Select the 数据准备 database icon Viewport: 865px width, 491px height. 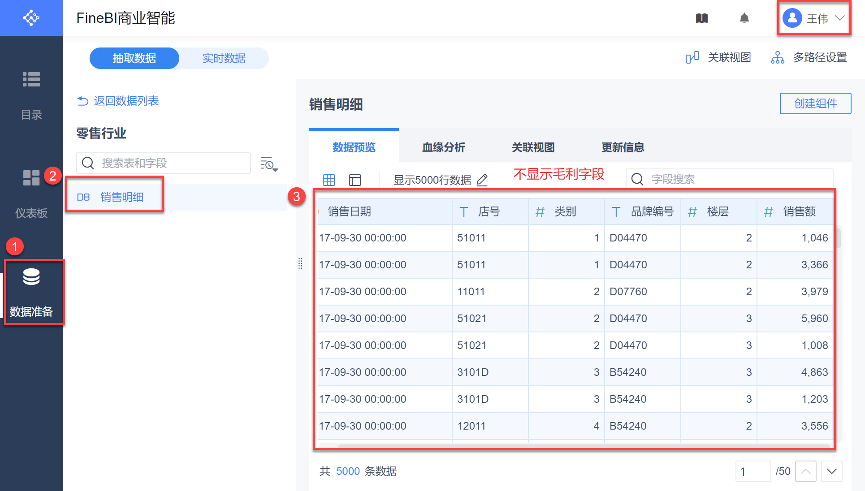pyautogui.click(x=31, y=277)
